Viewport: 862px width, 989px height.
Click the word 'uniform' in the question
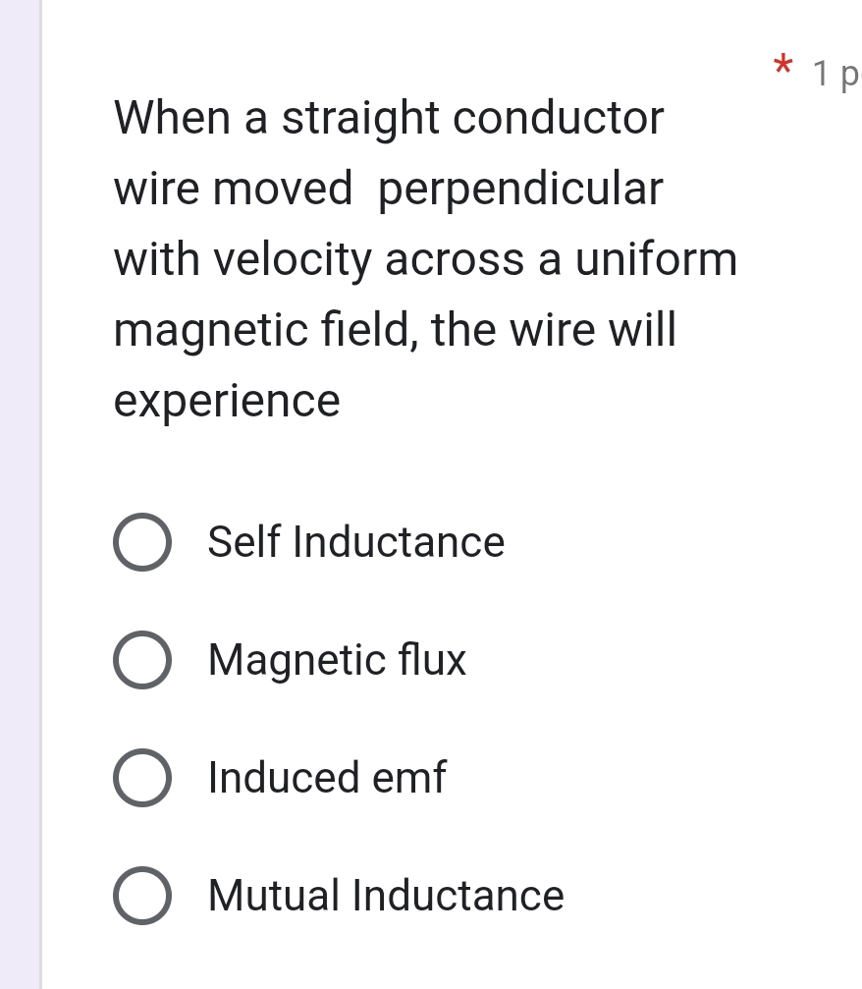pos(657,258)
